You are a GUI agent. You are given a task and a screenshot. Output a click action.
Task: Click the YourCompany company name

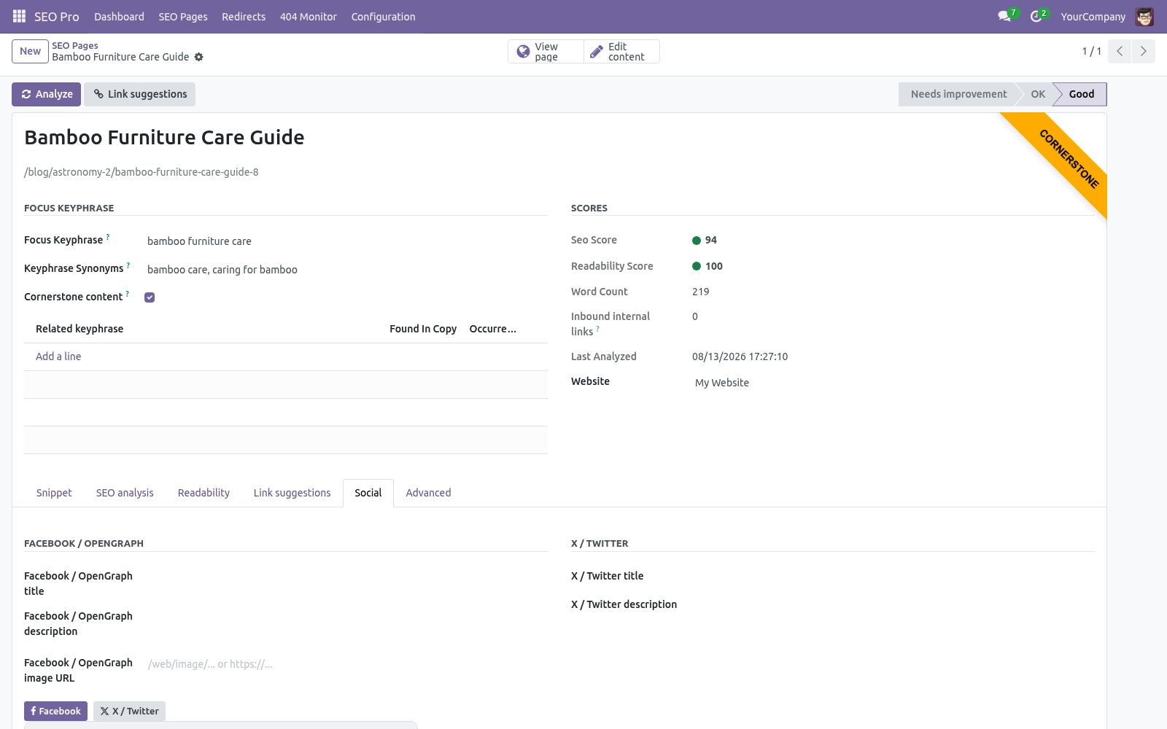point(1093,17)
